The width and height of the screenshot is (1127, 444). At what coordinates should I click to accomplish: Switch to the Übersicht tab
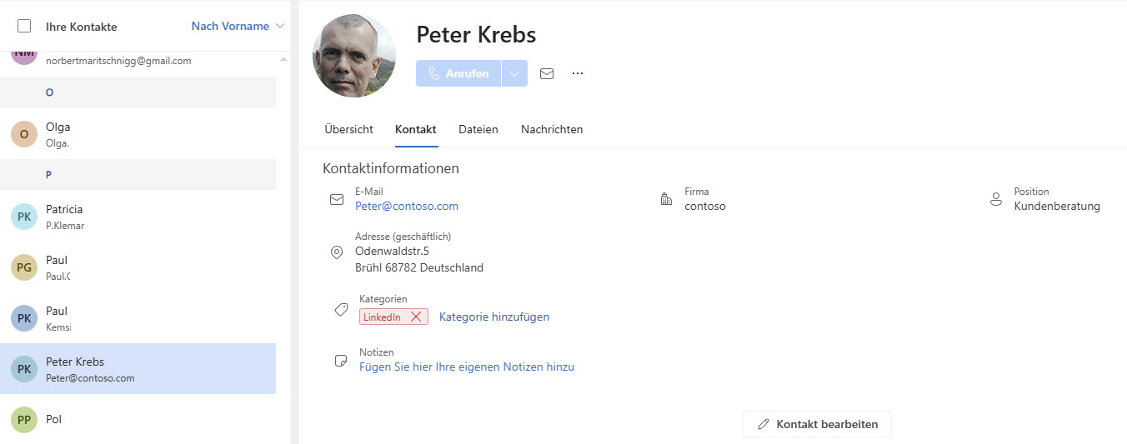[x=348, y=129]
